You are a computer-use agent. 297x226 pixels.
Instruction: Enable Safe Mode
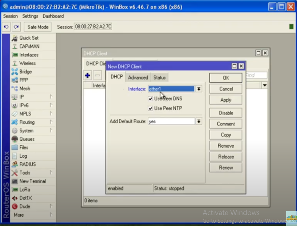(38, 27)
